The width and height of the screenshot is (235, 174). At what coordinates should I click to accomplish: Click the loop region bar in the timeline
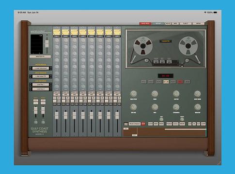[185, 129]
